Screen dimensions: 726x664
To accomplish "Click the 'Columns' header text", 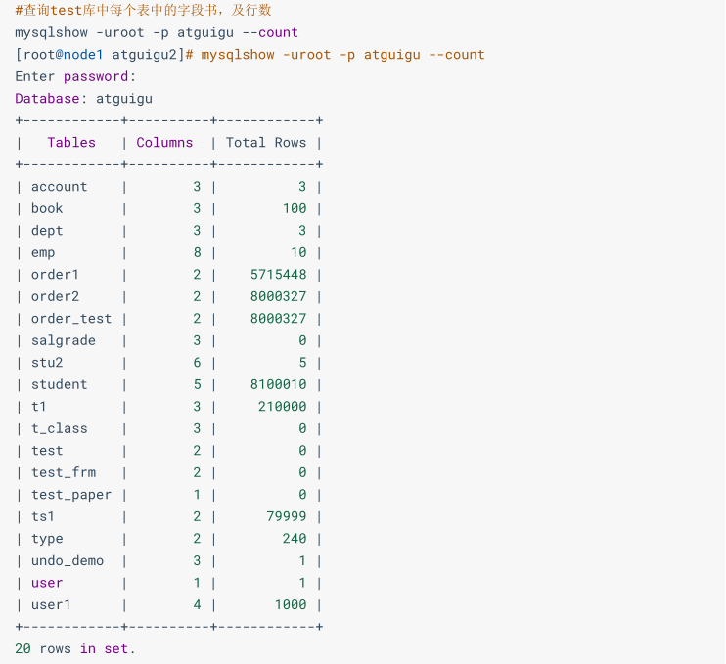I will [164, 143].
